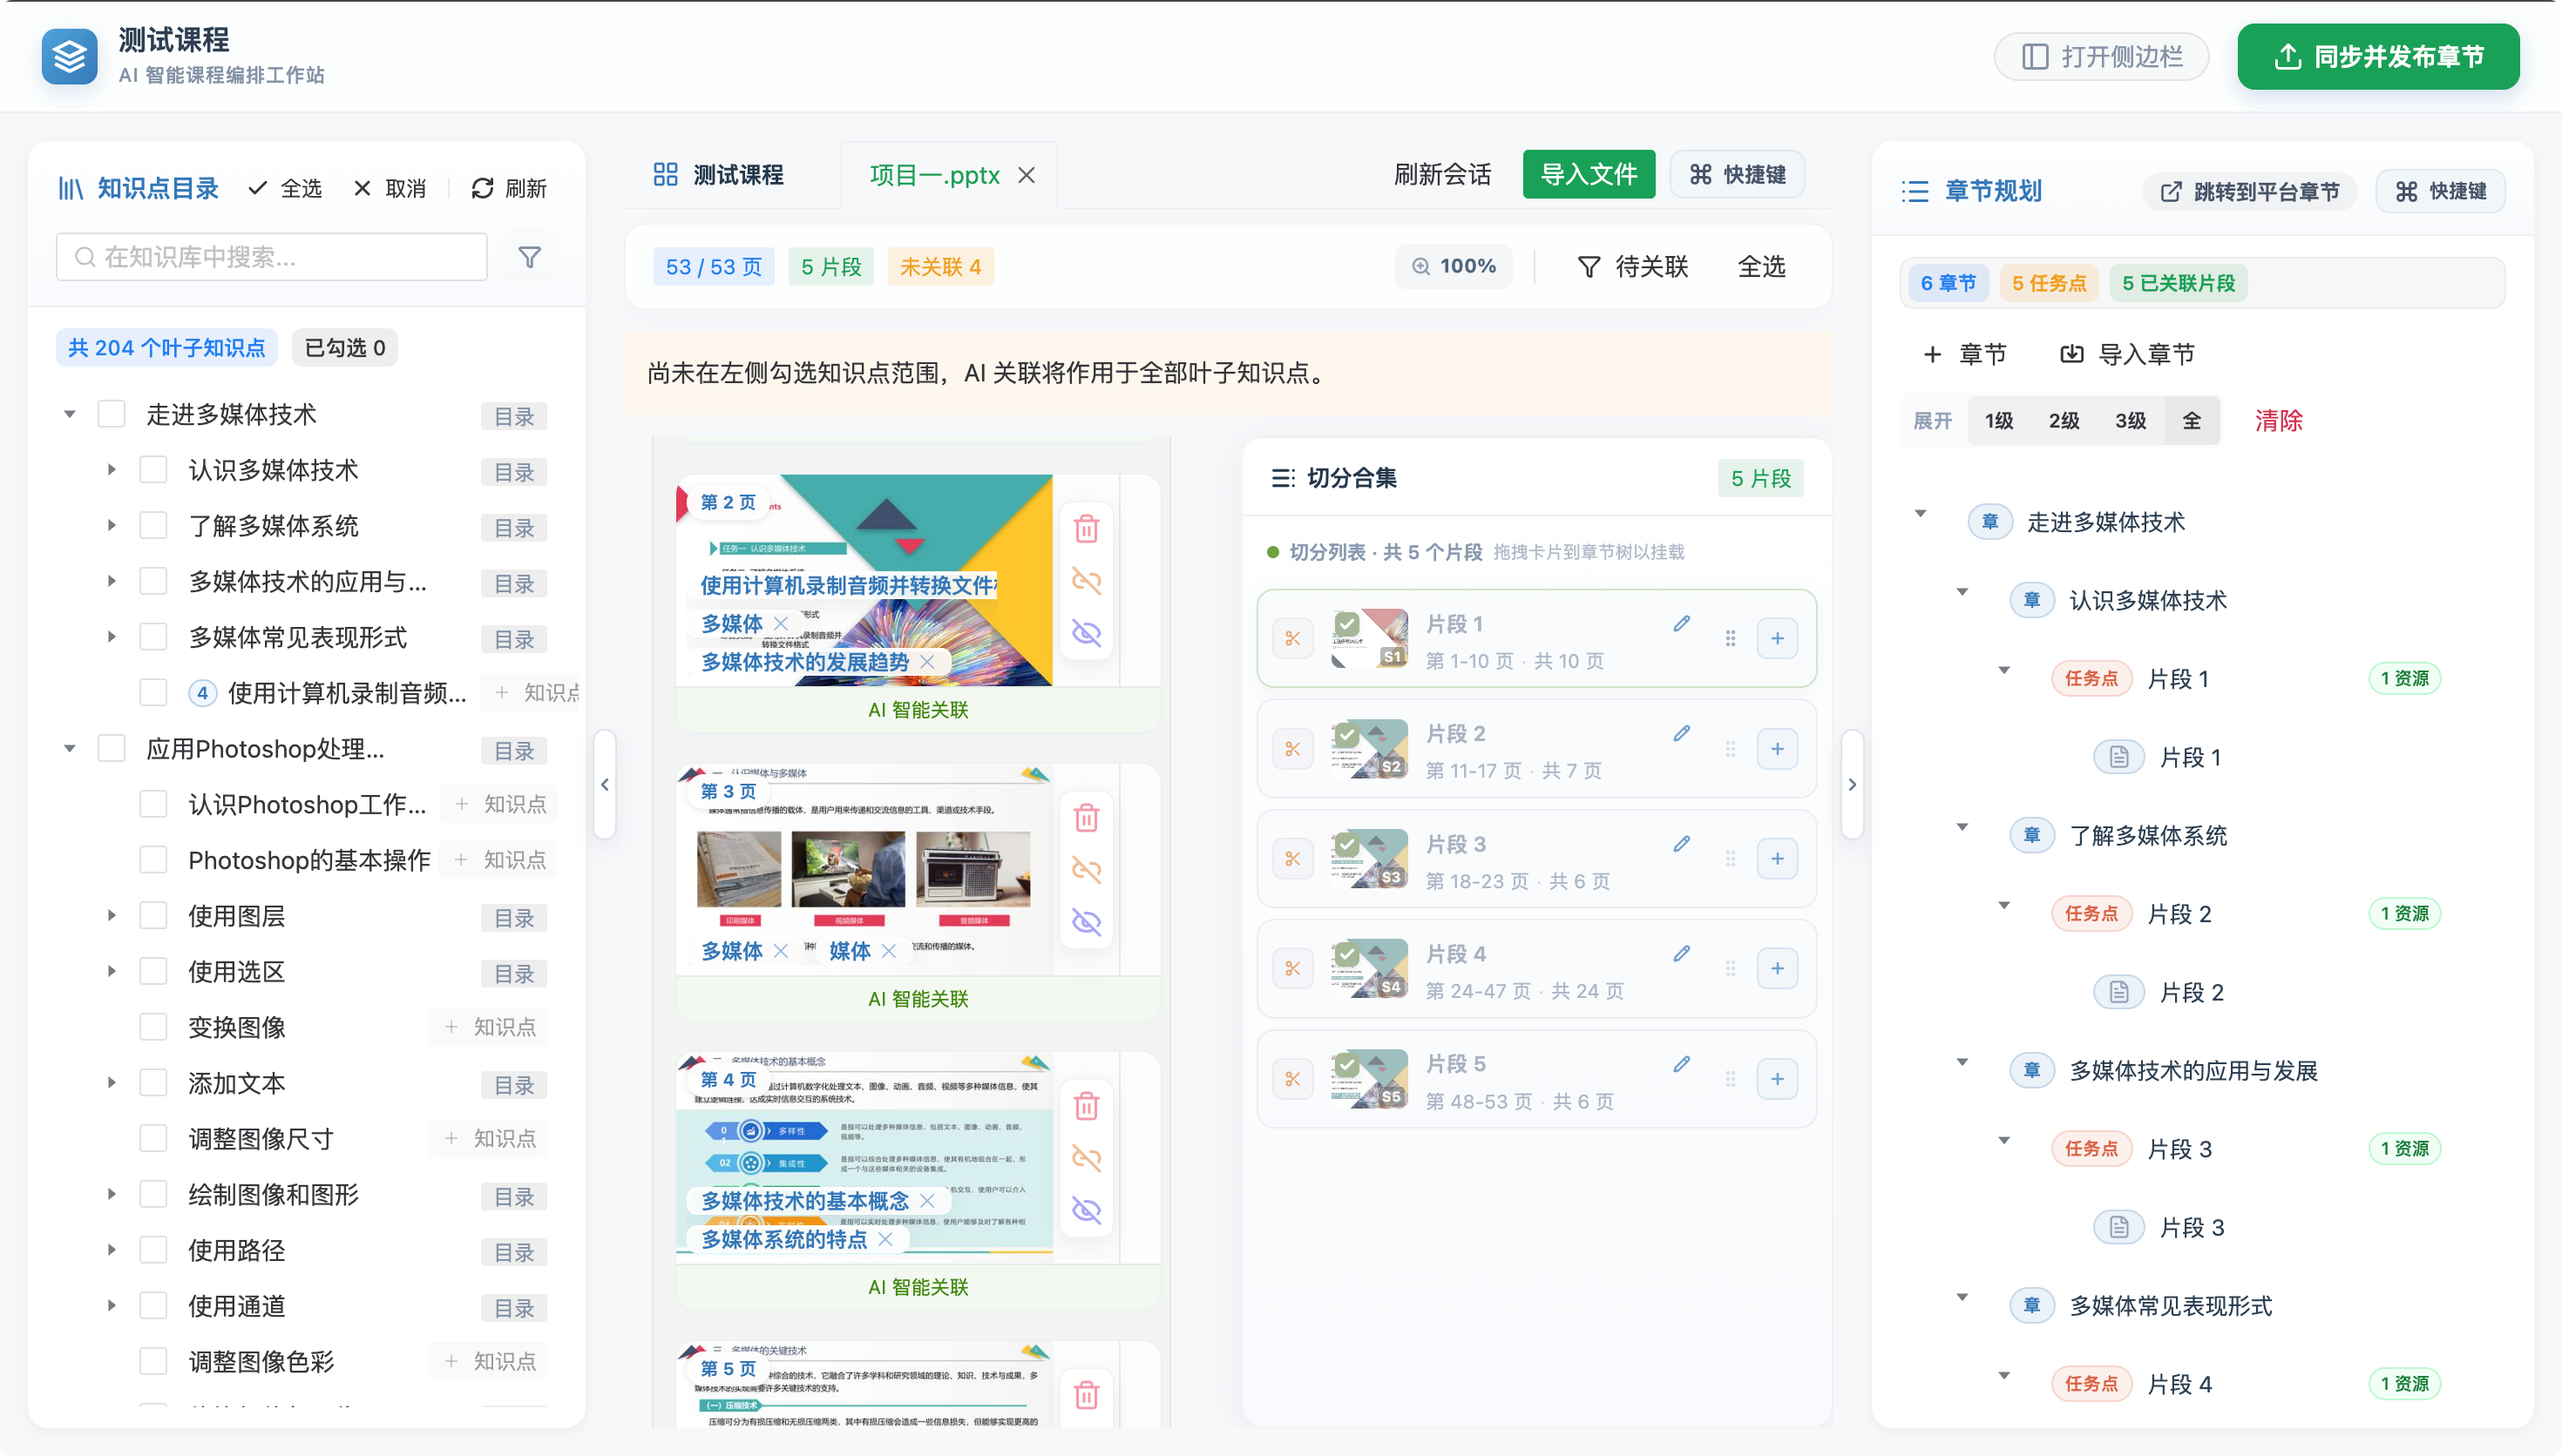This screenshot has width=2562, height=1456.
Task: Click the knowledge base search field
Action: coord(272,257)
